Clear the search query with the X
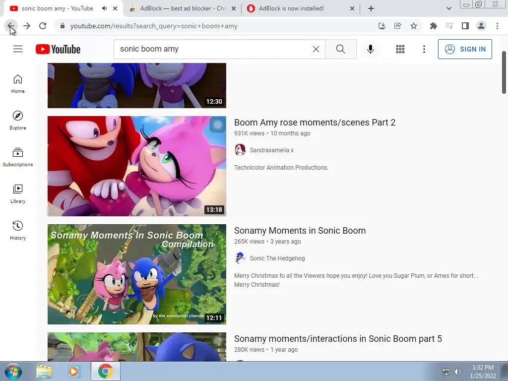 pyautogui.click(x=316, y=49)
